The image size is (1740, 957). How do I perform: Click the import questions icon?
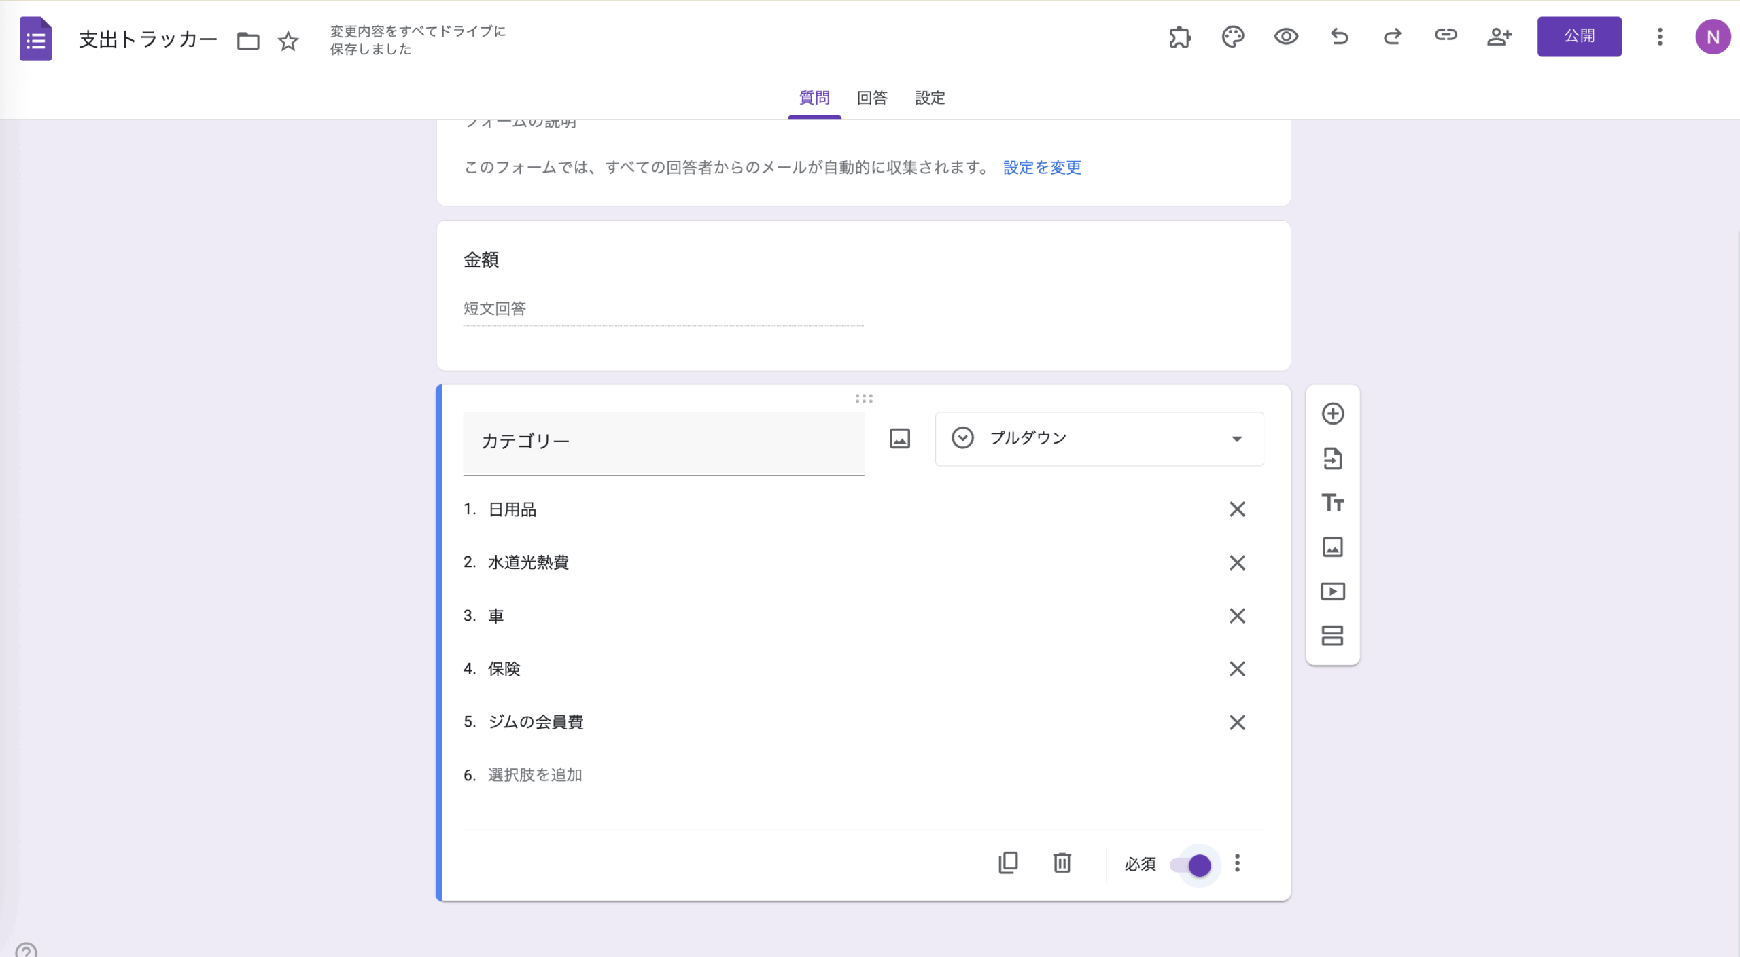pyautogui.click(x=1332, y=458)
